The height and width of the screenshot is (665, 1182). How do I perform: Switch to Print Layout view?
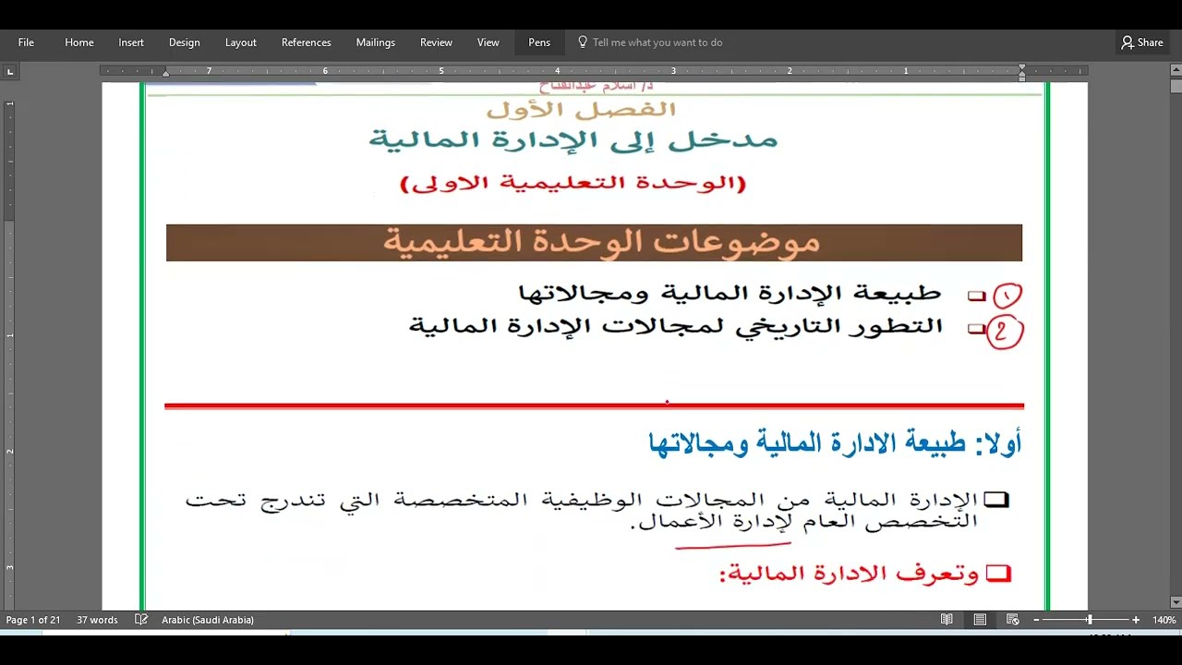coord(980,620)
